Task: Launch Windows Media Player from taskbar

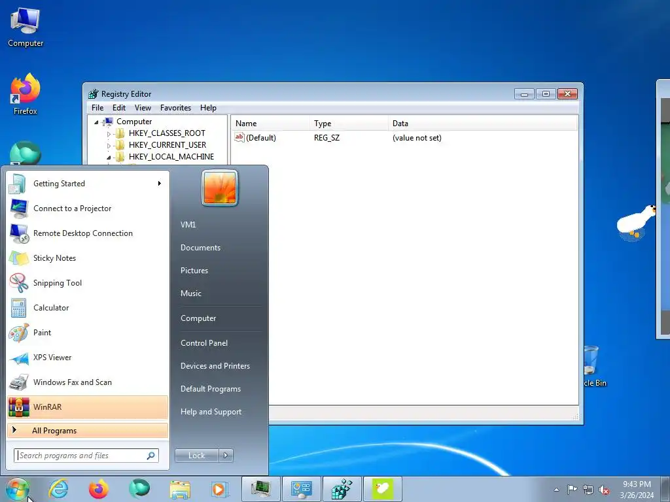Action: click(x=220, y=489)
